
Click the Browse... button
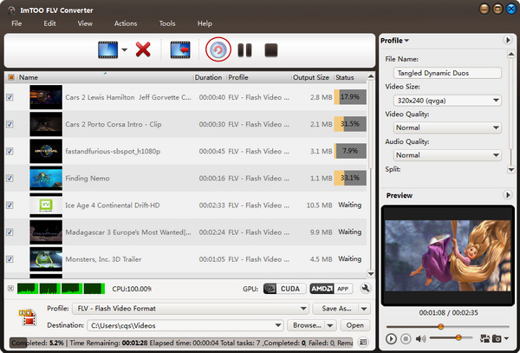307,325
